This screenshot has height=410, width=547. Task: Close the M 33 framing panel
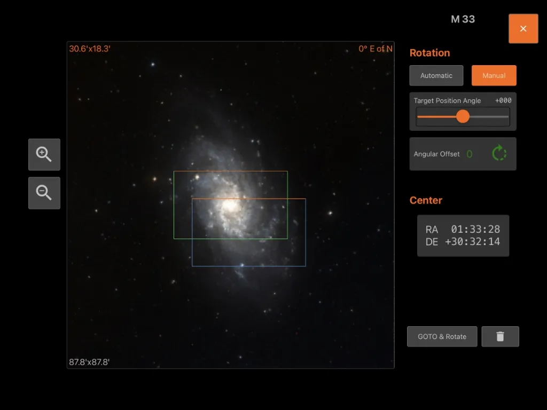[x=523, y=29]
